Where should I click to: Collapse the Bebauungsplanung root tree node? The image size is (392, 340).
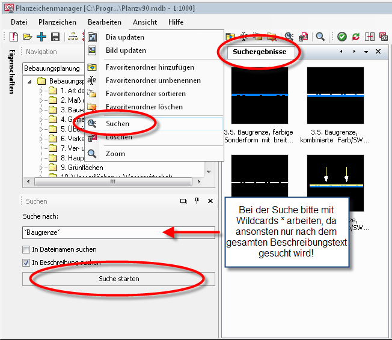[29, 80]
